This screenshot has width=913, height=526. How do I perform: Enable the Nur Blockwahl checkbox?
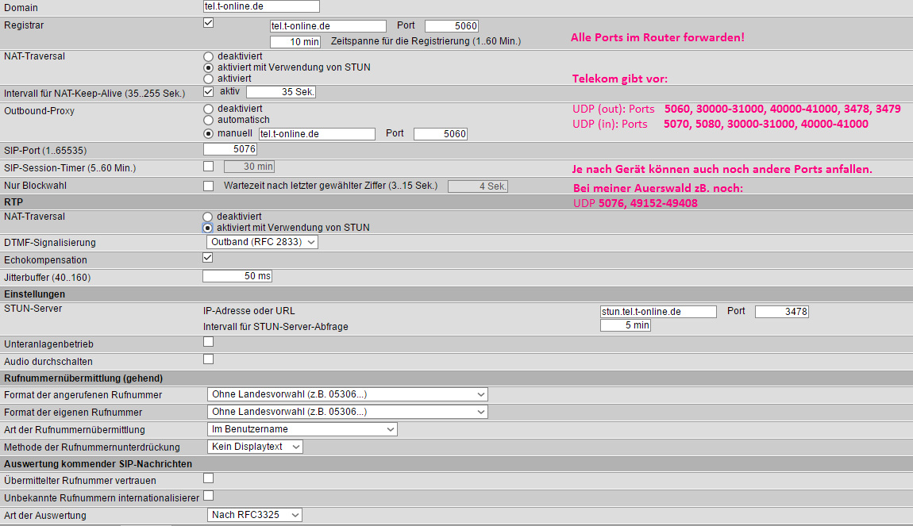(x=209, y=186)
